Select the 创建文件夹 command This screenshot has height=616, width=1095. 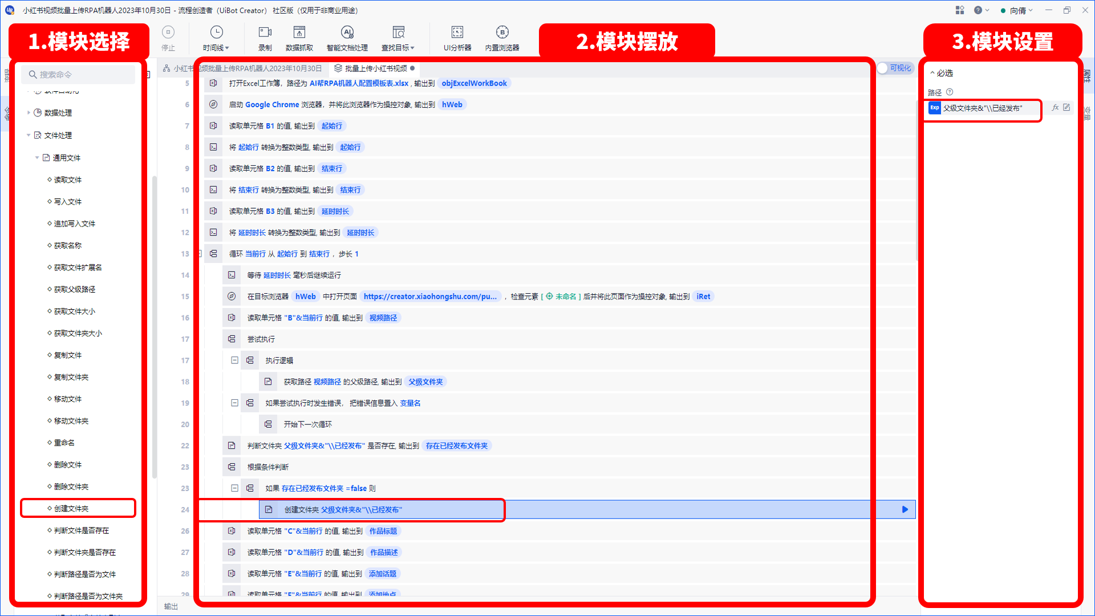(71, 508)
